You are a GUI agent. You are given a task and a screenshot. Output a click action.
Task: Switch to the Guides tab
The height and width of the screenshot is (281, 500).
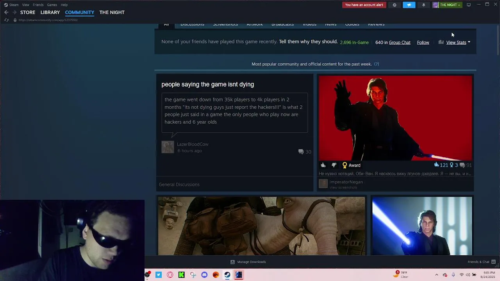(x=352, y=25)
